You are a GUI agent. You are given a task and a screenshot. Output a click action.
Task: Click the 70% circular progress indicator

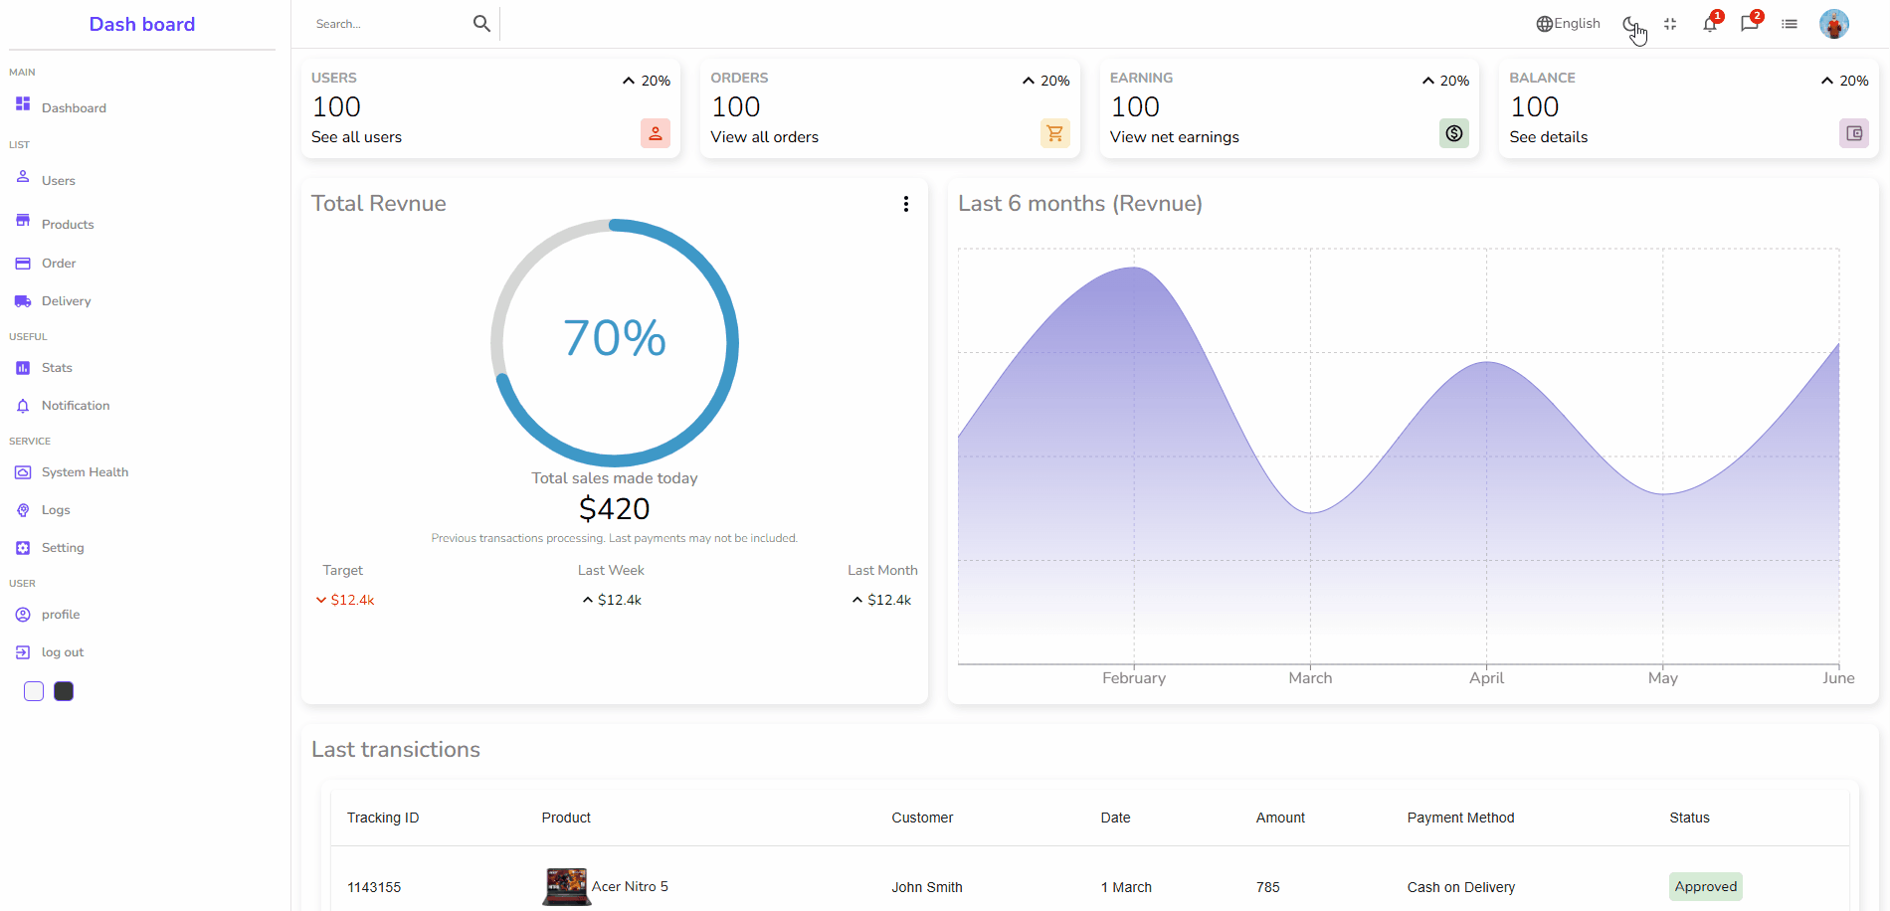[x=615, y=343]
